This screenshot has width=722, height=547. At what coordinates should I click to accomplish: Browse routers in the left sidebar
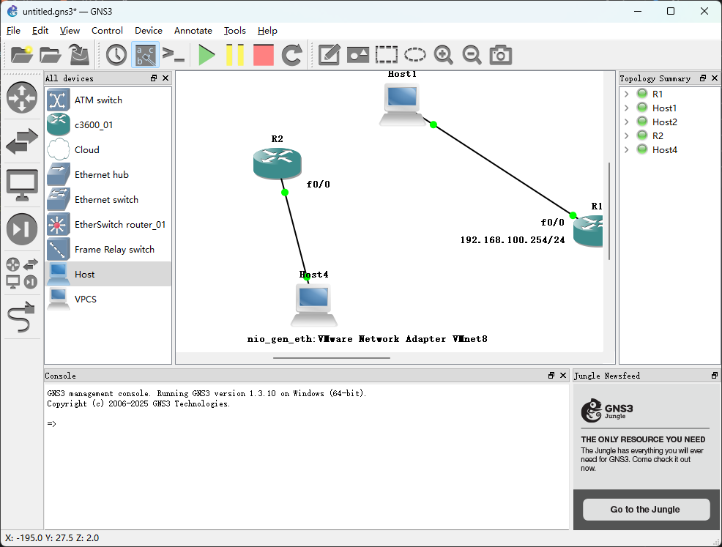[22, 97]
